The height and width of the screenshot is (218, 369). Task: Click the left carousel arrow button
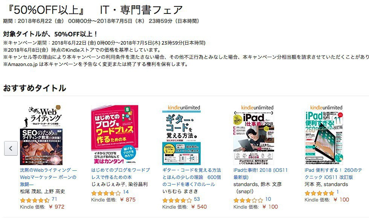click(x=11, y=148)
